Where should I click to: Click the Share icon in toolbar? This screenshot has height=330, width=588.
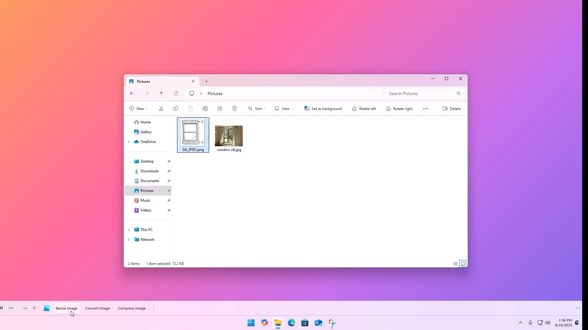[220, 108]
